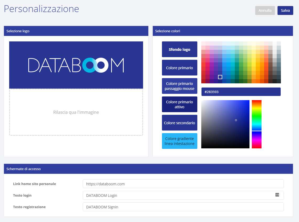The height and width of the screenshot is (222, 299).
Task: Click the Personalizzazione page title
Action: click(41, 9)
